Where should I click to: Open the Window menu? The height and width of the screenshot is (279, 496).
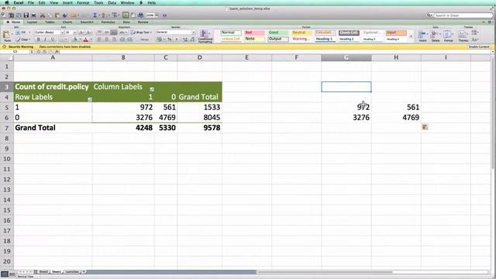point(127,2)
